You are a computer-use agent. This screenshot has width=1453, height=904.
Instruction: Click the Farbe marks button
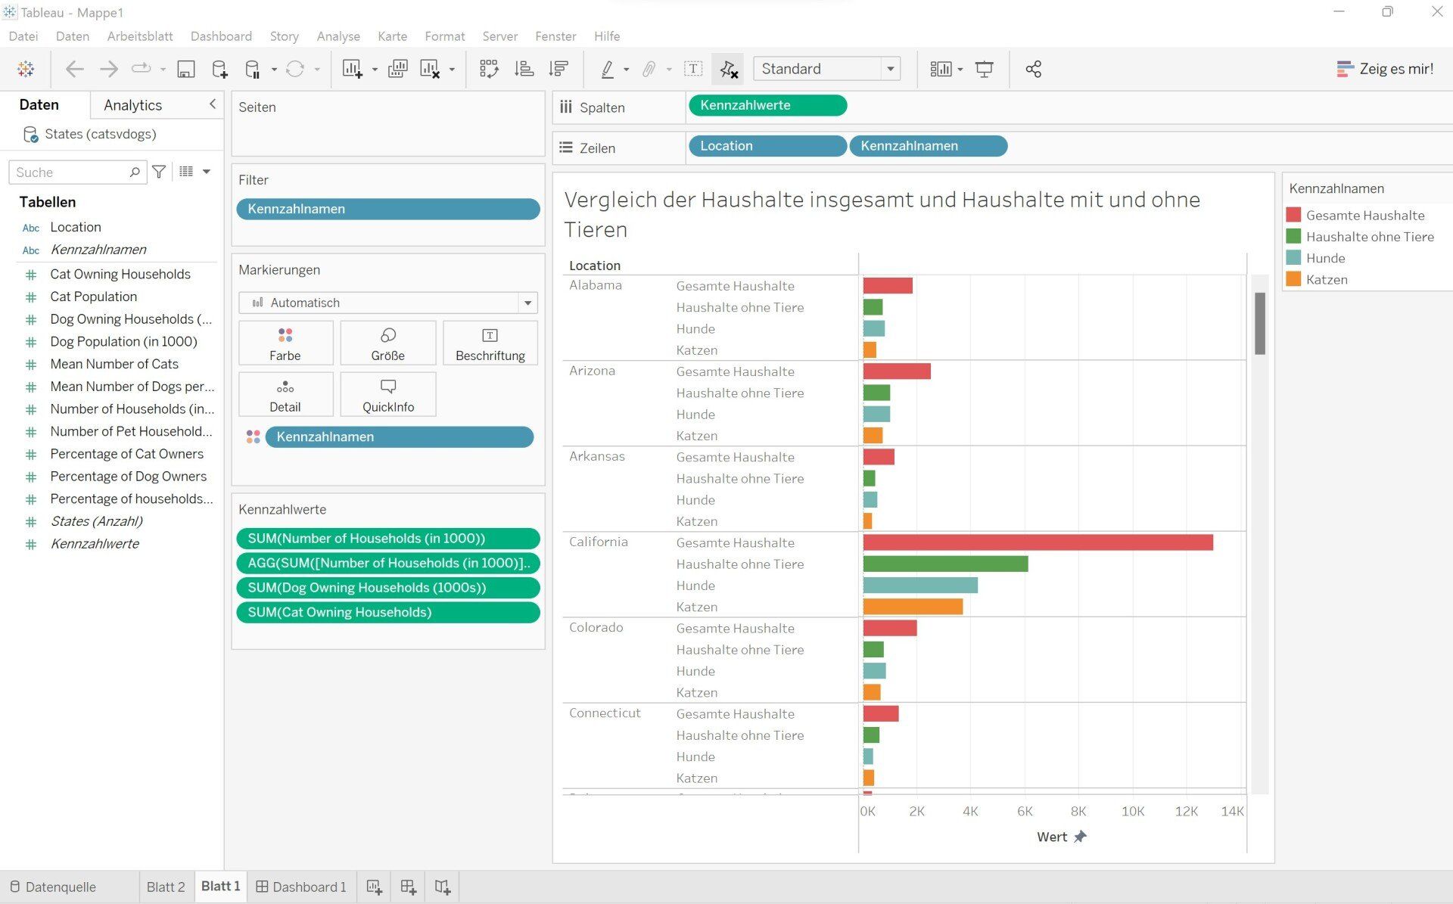[285, 343]
